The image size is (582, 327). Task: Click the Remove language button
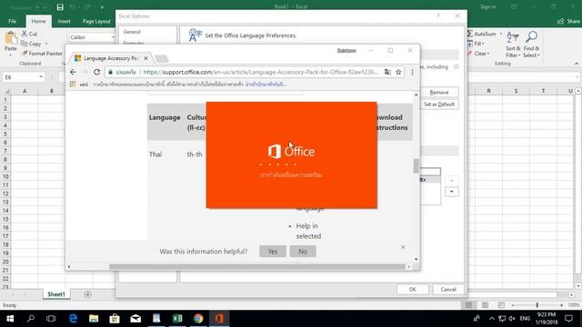pyautogui.click(x=439, y=93)
